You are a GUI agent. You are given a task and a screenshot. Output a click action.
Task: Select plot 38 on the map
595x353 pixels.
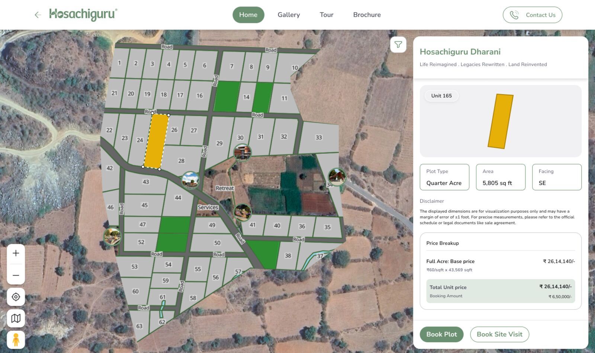click(x=288, y=256)
